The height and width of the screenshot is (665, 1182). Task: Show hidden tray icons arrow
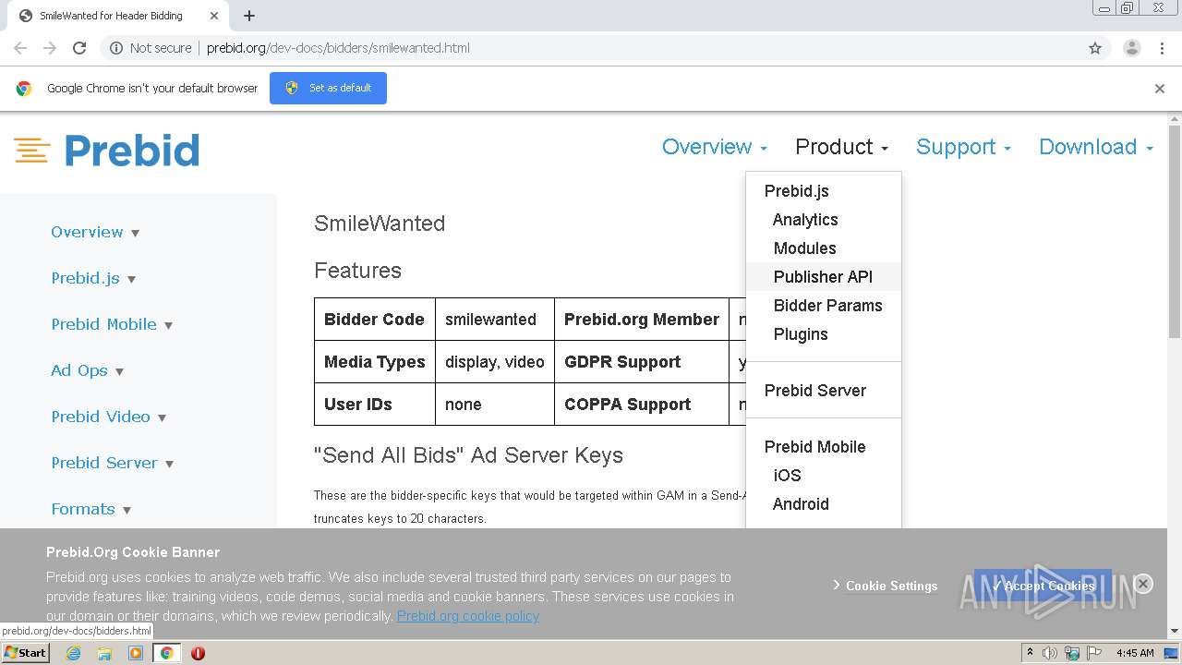click(x=1031, y=653)
